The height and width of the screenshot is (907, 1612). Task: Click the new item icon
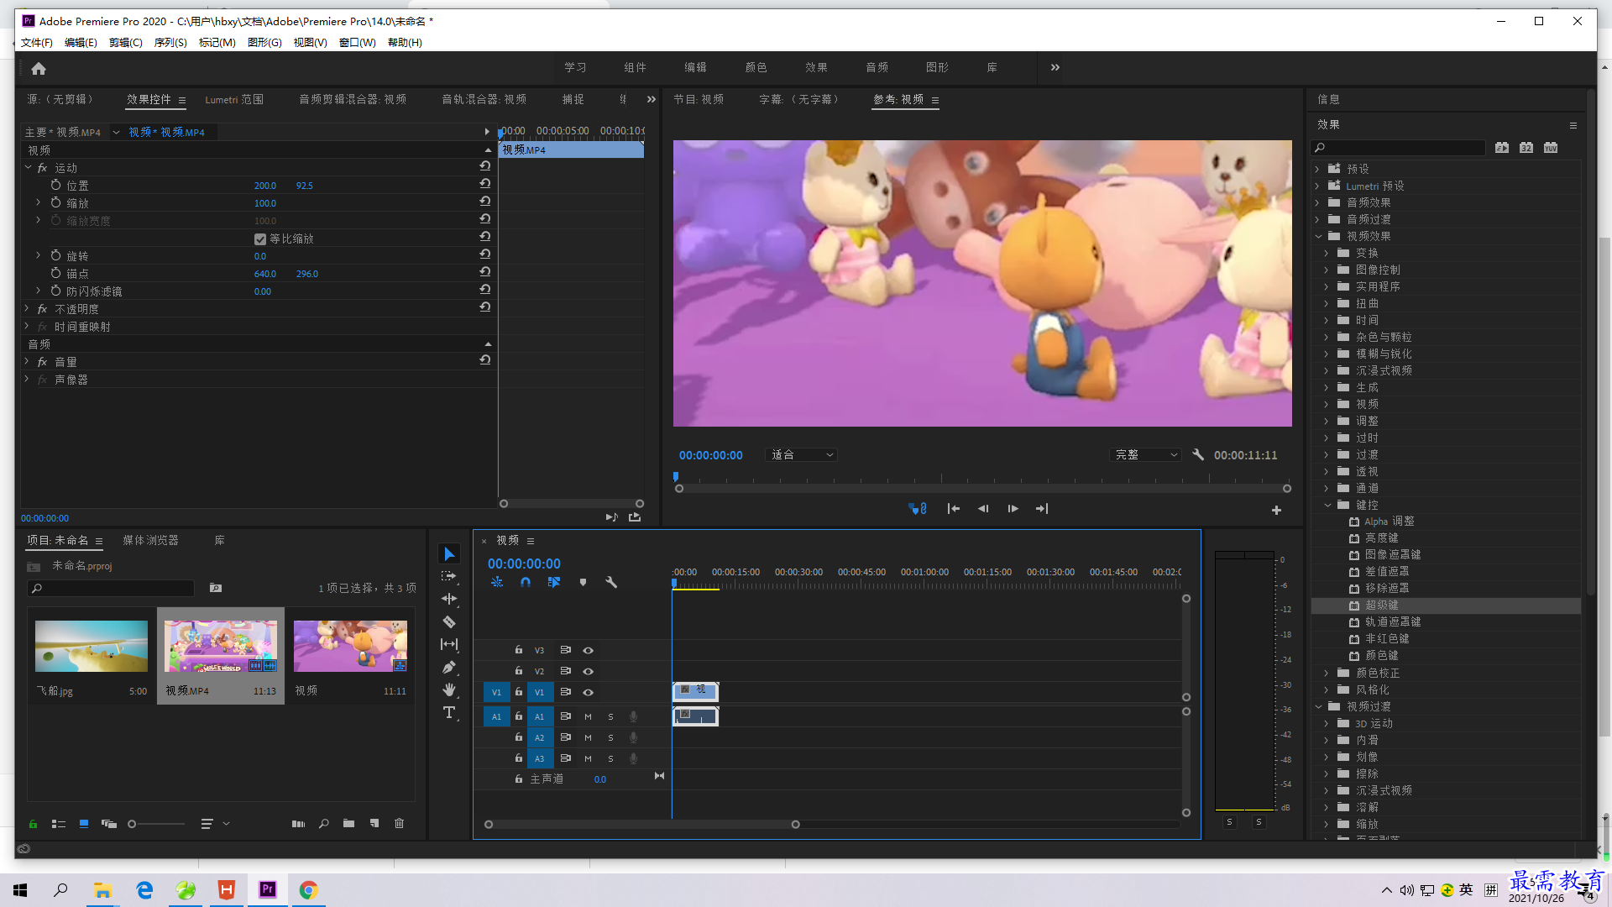click(374, 823)
